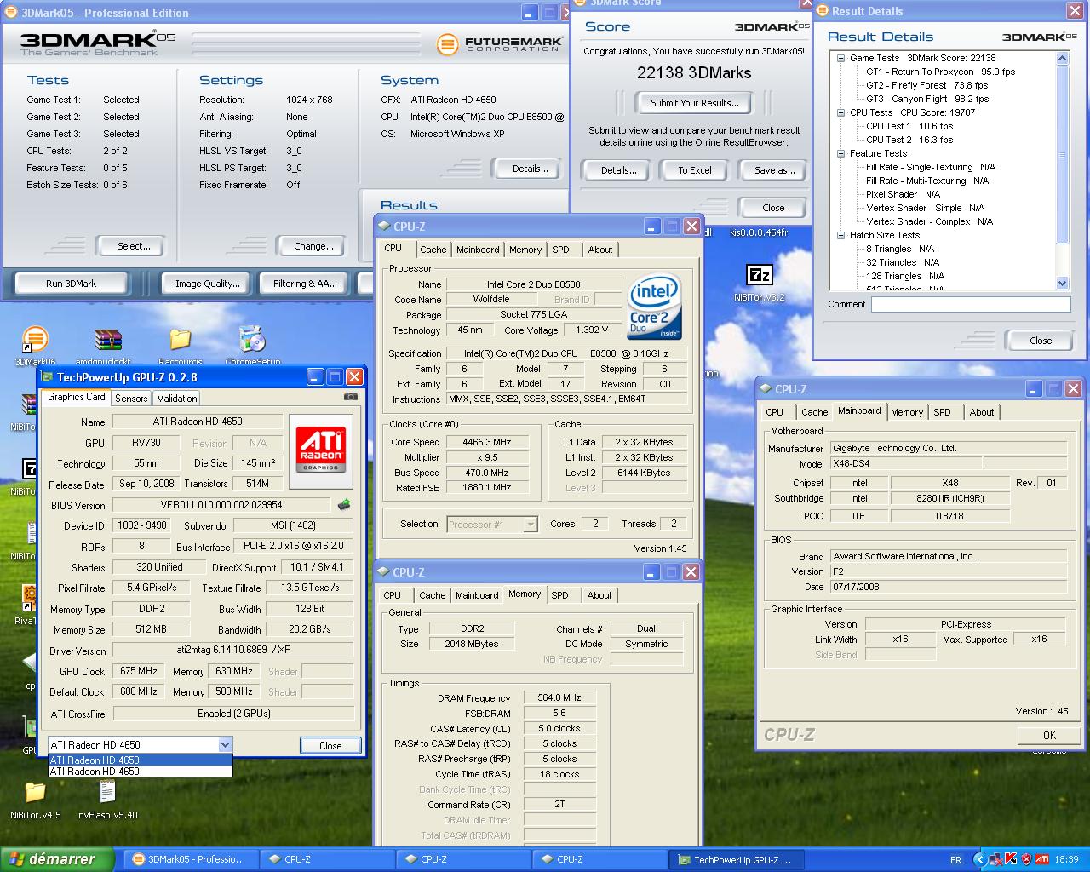
Task: Click Result Details scrollbar down arrow
Action: [x=1062, y=283]
